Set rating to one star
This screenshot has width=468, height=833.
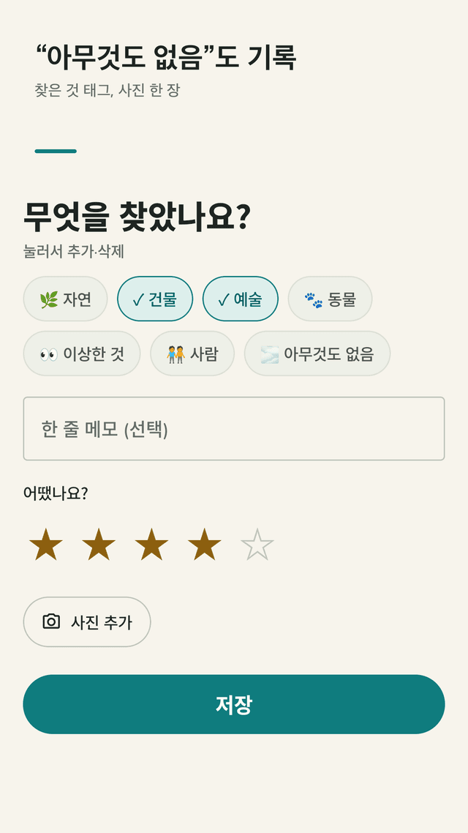point(45,545)
